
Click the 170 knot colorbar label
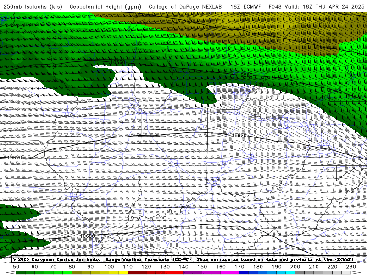[239, 267]
